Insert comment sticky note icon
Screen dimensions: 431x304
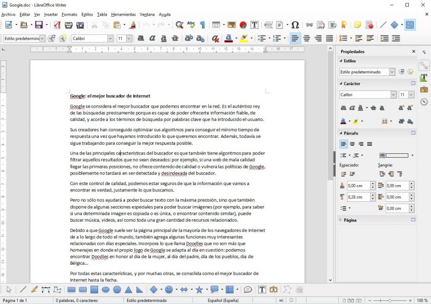[x=357, y=25]
